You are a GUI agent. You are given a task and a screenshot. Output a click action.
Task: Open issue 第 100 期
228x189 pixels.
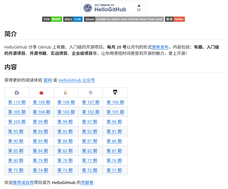[x=17, y=122]
